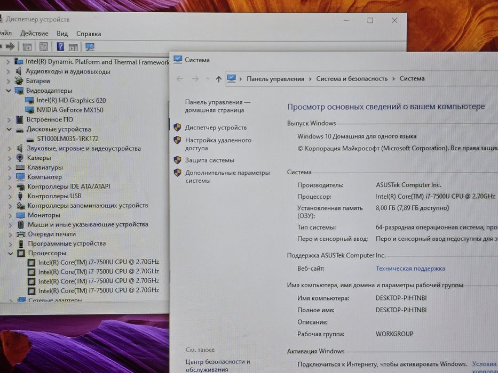Click the Батареи battery icon in device tree

click(19, 81)
